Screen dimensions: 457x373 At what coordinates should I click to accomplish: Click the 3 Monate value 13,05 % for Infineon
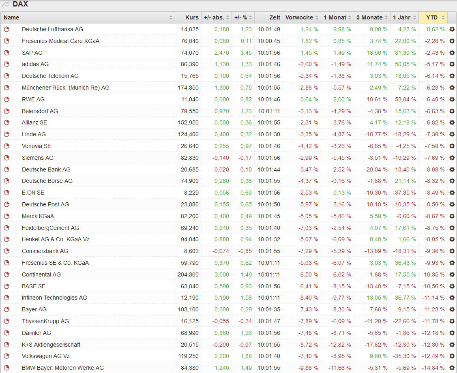[x=377, y=298]
